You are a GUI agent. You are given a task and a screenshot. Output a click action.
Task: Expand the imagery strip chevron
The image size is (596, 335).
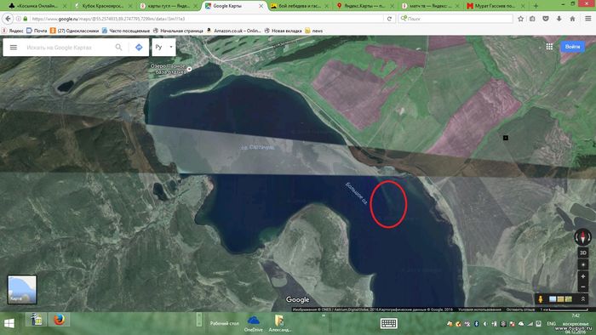point(582,299)
